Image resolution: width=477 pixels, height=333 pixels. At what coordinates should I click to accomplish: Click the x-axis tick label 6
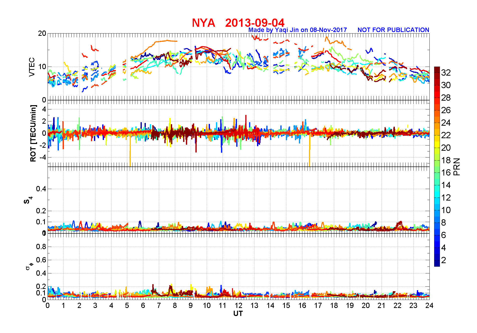tap(143, 305)
